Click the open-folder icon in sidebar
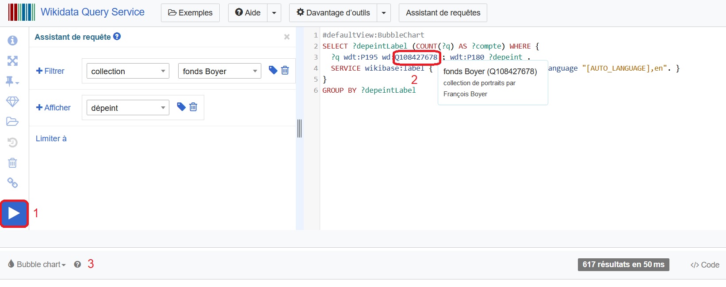 [12, 122]
